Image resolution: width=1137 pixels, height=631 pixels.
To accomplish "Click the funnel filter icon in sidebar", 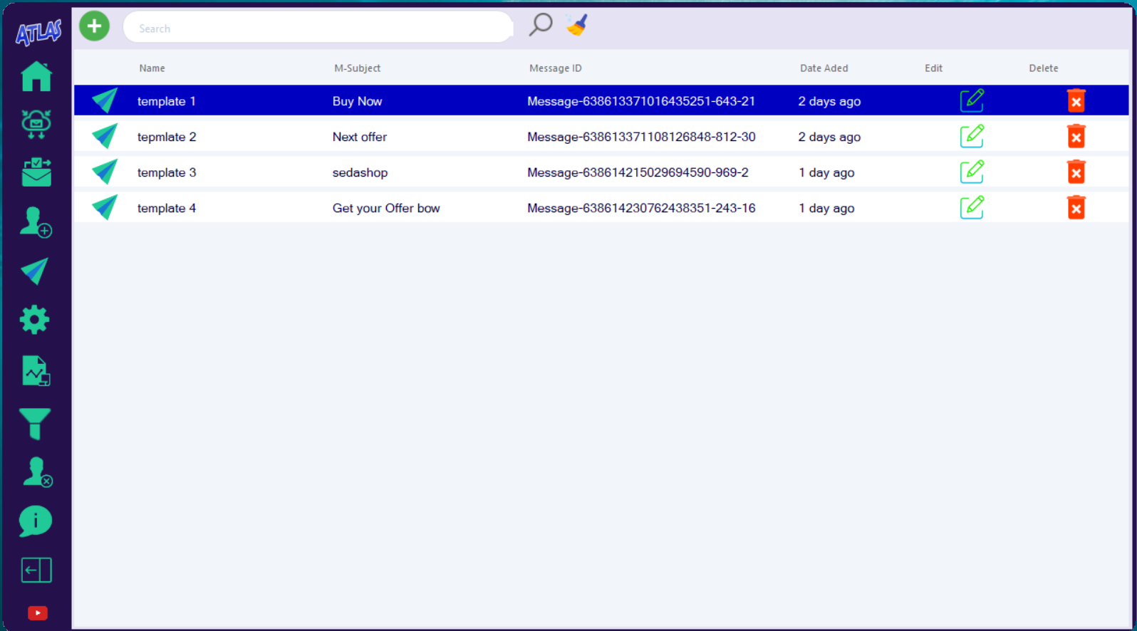I will point(35,424).
